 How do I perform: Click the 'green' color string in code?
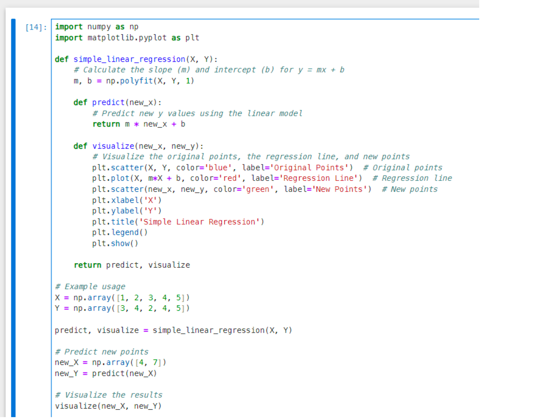pyautogui.click(x=257, y=189)
